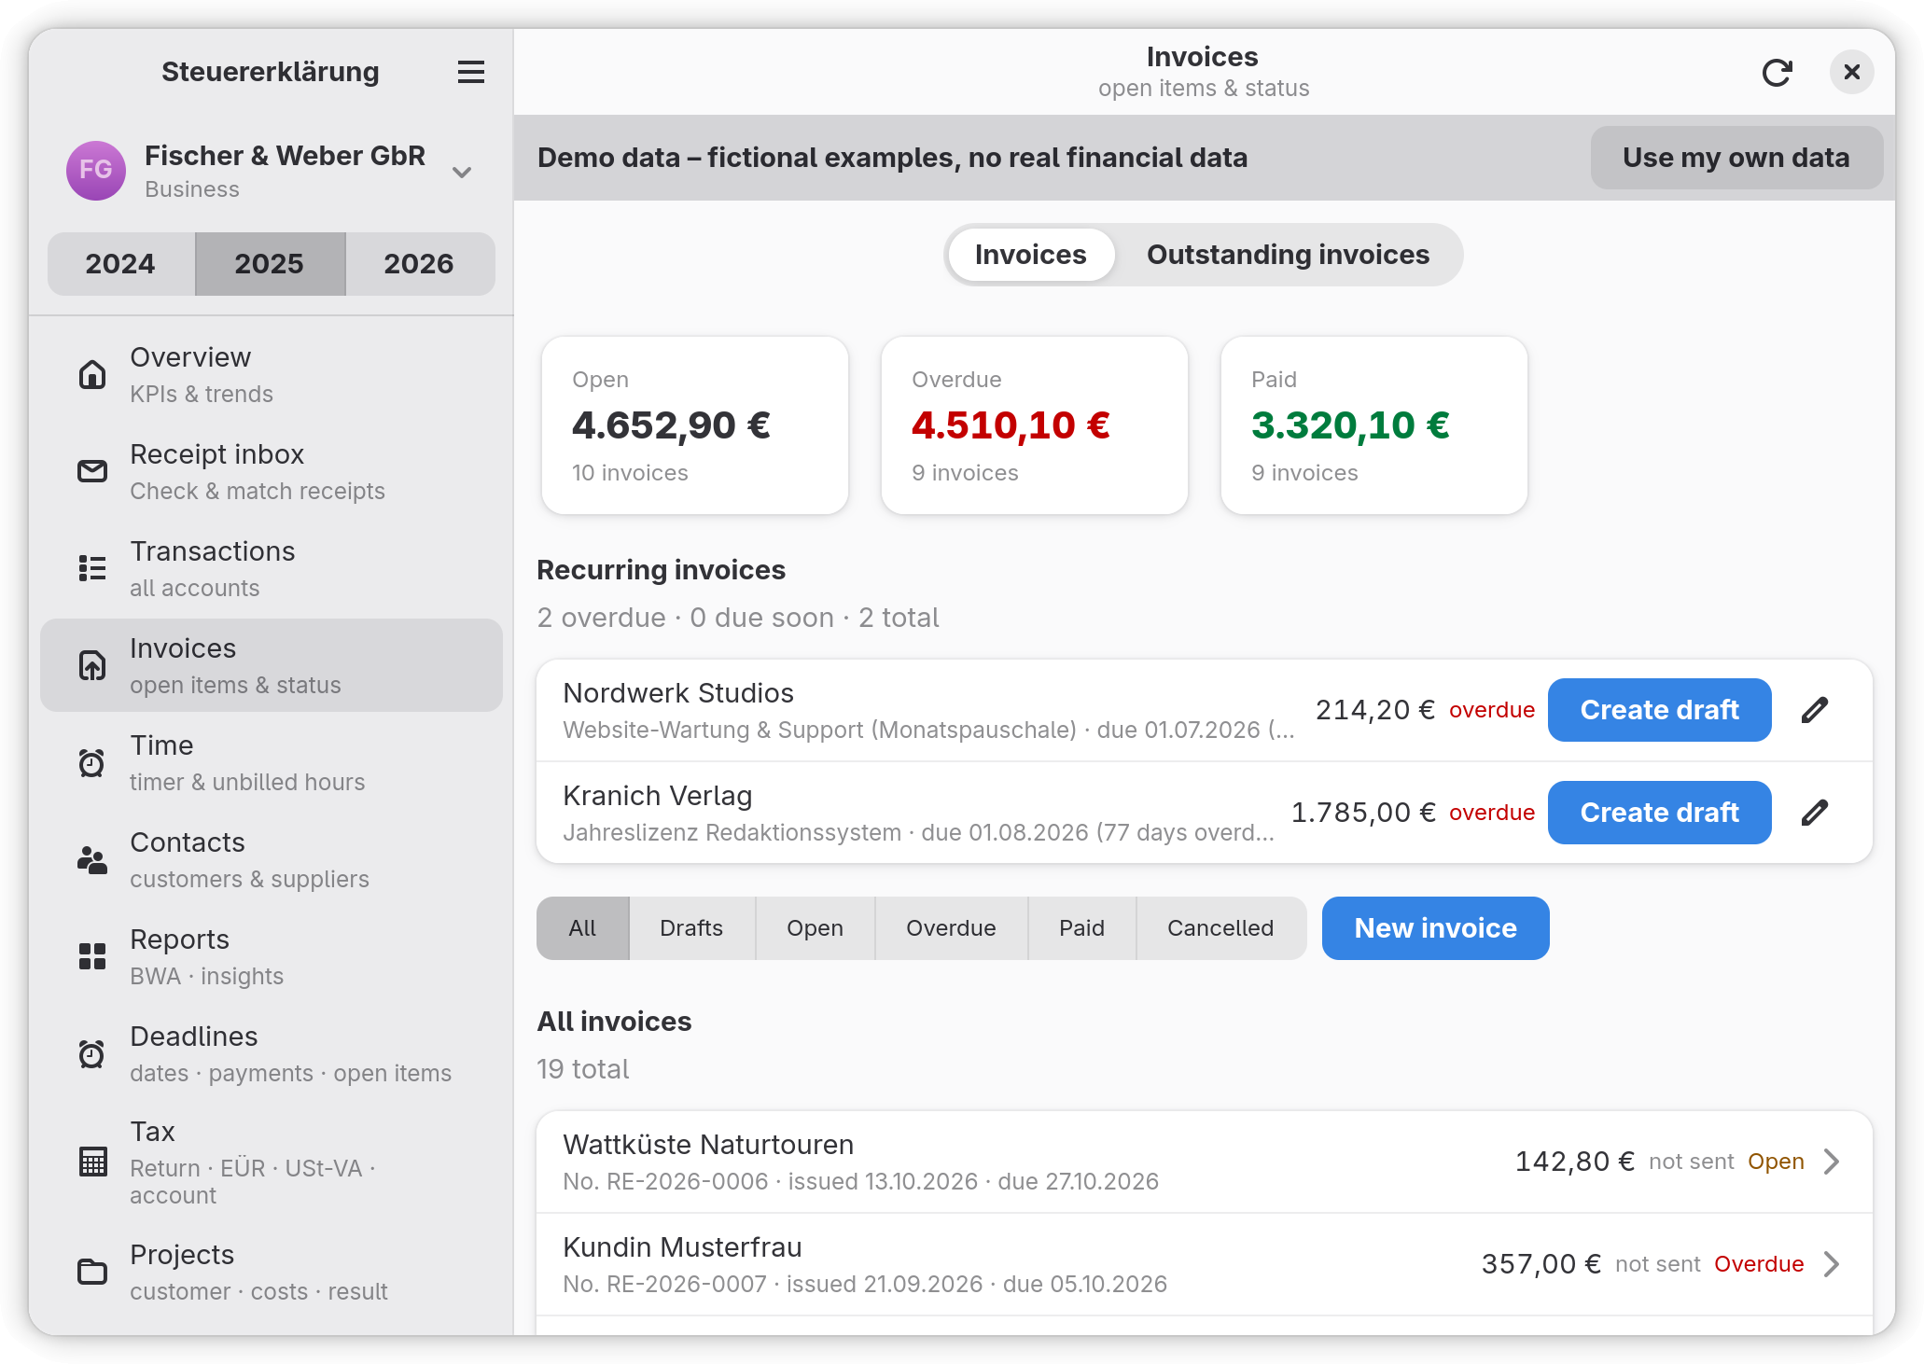Image resolution: width=1924 pixels, height=1364 pixels.
Task: Open the Tax calculator icon in the sidebar
Action: click(92, 1162)
